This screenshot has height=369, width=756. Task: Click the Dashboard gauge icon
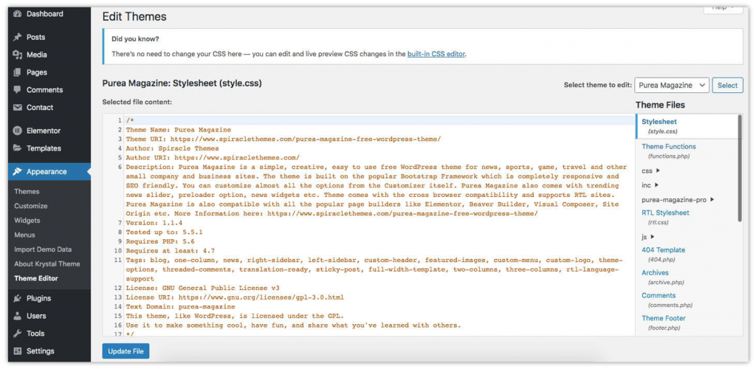tap(18, 14)
